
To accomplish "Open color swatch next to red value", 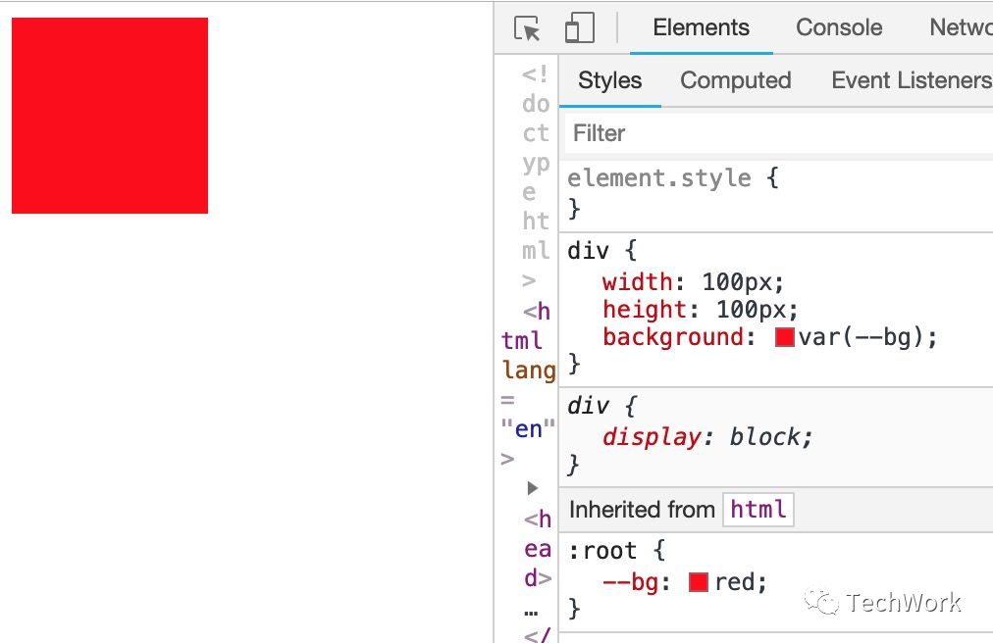I will 698,582.
